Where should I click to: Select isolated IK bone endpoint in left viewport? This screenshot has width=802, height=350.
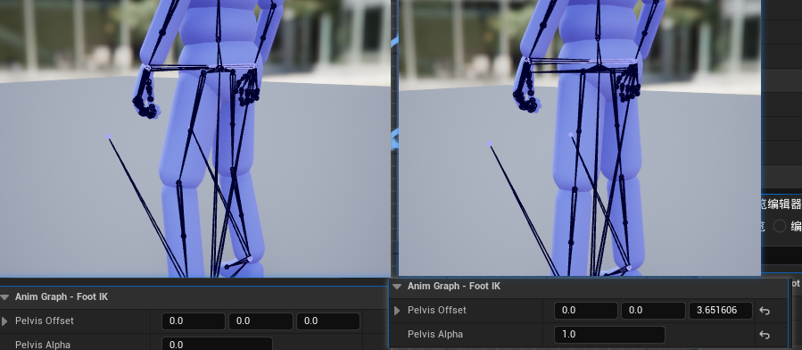pyautogui.click(x=108, y=137)
